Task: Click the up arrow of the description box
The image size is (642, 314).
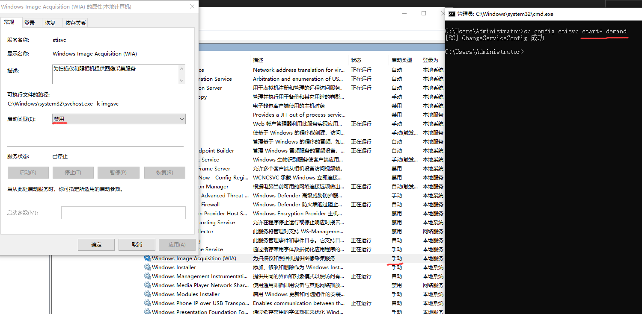Action: coord(182,69)
